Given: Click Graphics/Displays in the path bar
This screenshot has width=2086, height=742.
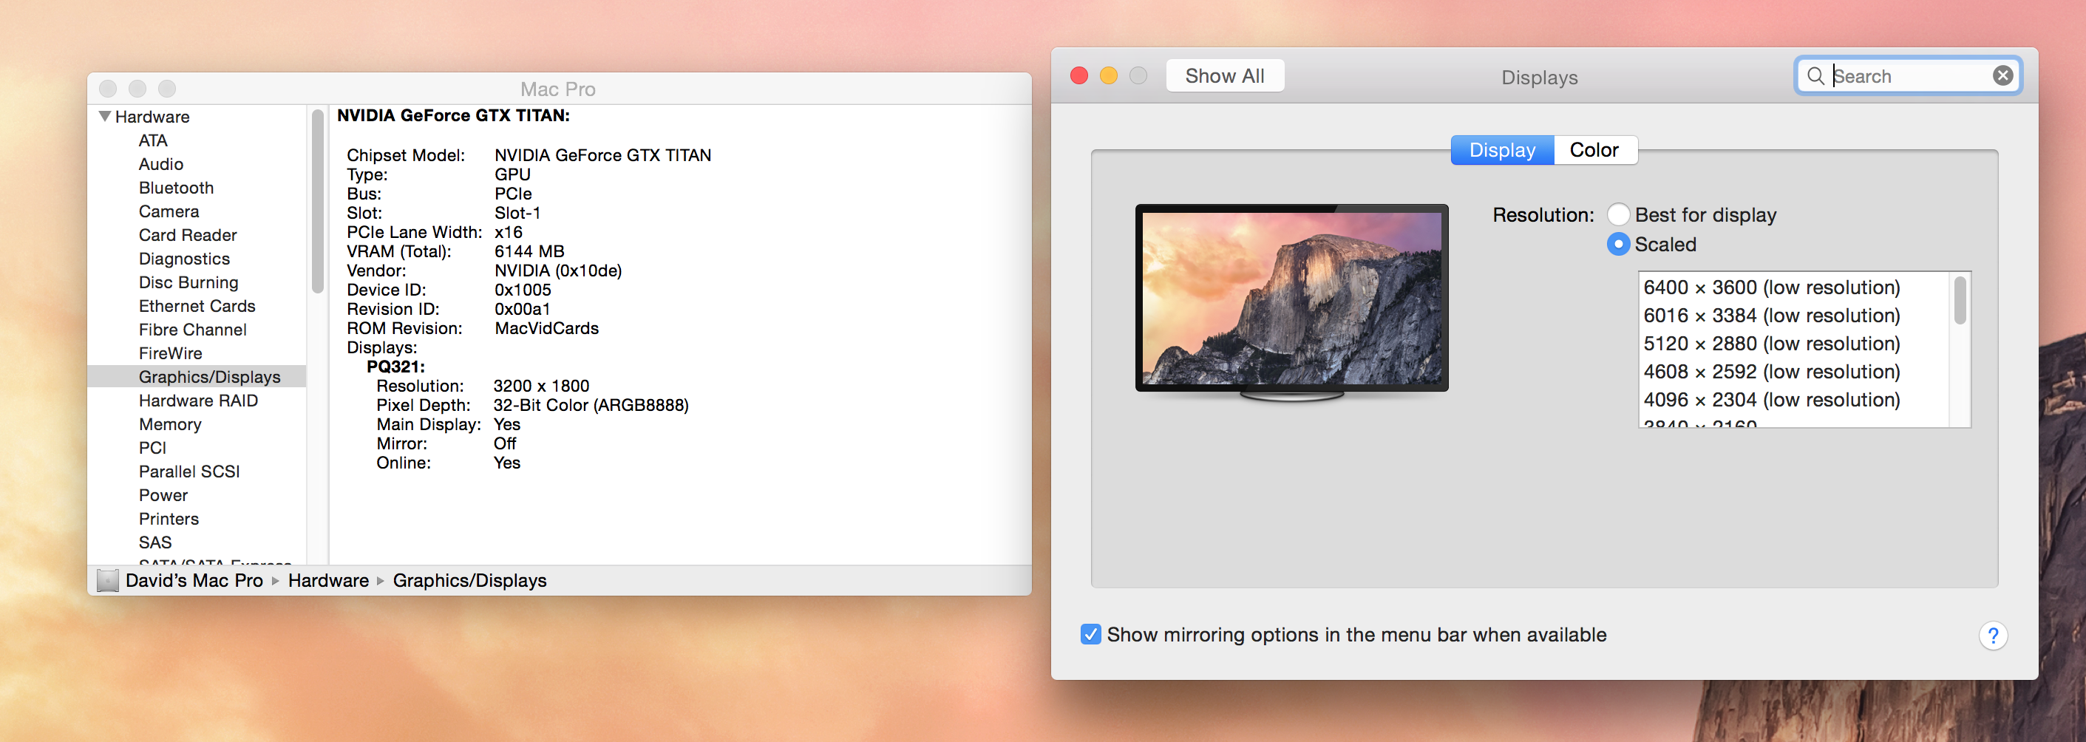Looking at the screenshot, I should [469, 581].
